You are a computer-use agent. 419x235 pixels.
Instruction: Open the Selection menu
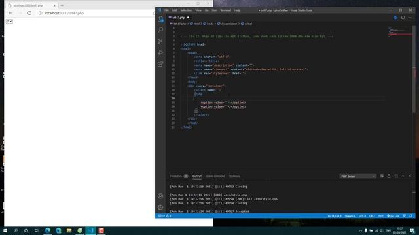186,10
